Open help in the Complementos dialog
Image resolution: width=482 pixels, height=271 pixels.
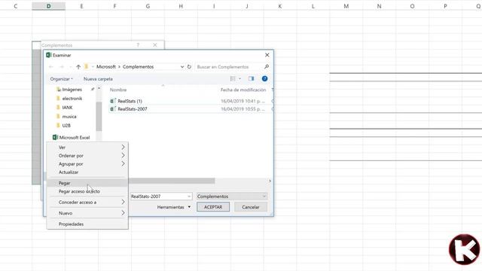point(138,45)
